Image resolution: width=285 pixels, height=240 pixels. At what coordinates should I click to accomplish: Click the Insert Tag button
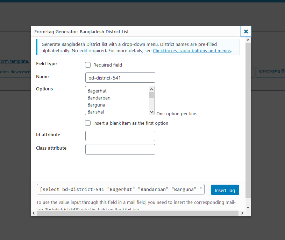pos(225,190)
